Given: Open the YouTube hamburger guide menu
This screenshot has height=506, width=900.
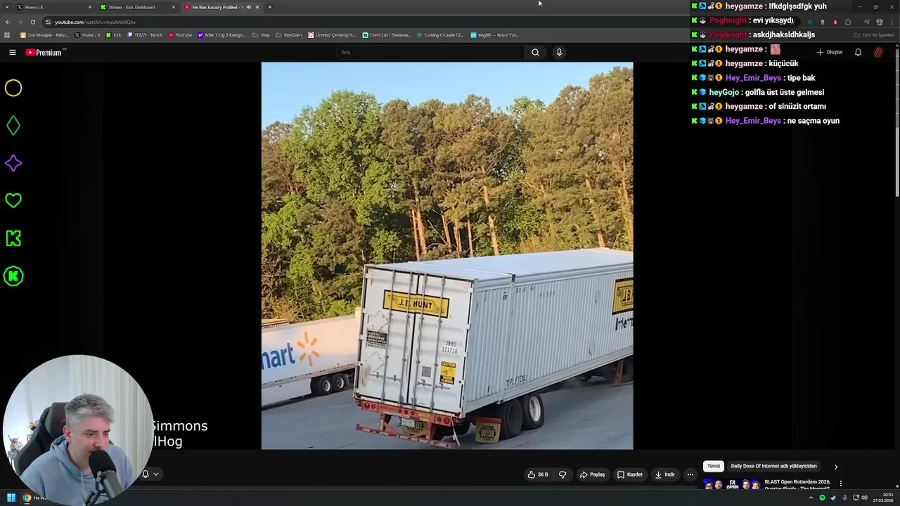Looking at the screenshot, I should (12, 52).
